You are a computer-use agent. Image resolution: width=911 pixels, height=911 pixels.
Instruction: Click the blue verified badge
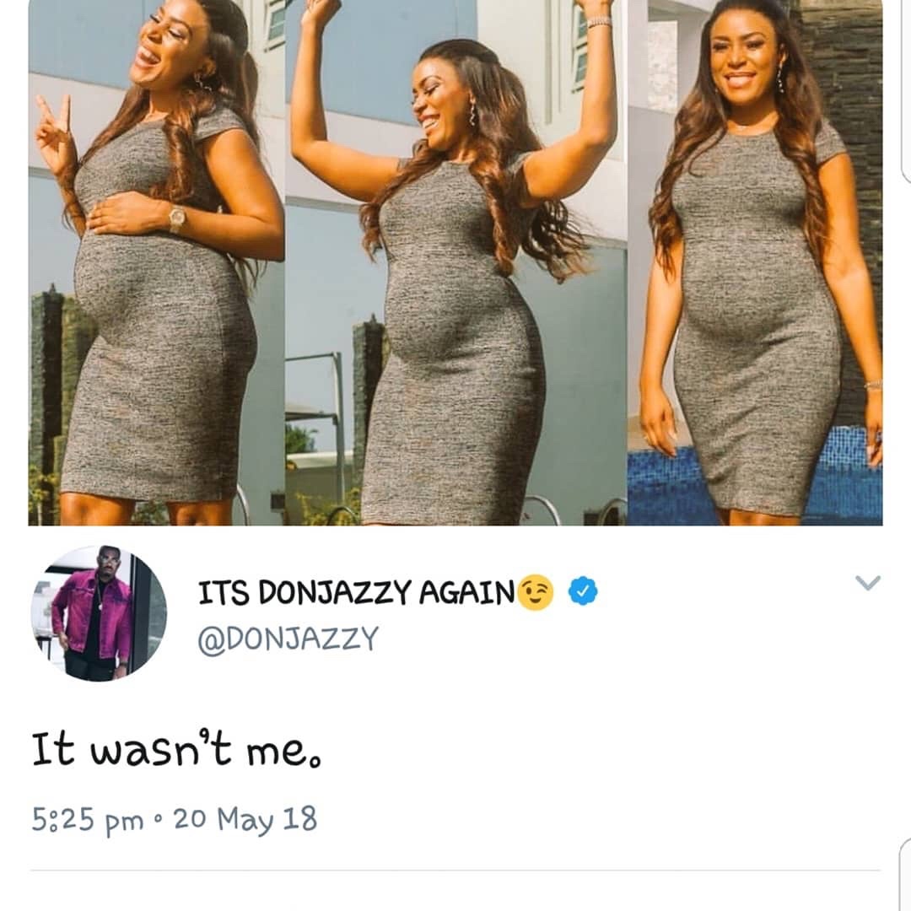pos(583,591)
